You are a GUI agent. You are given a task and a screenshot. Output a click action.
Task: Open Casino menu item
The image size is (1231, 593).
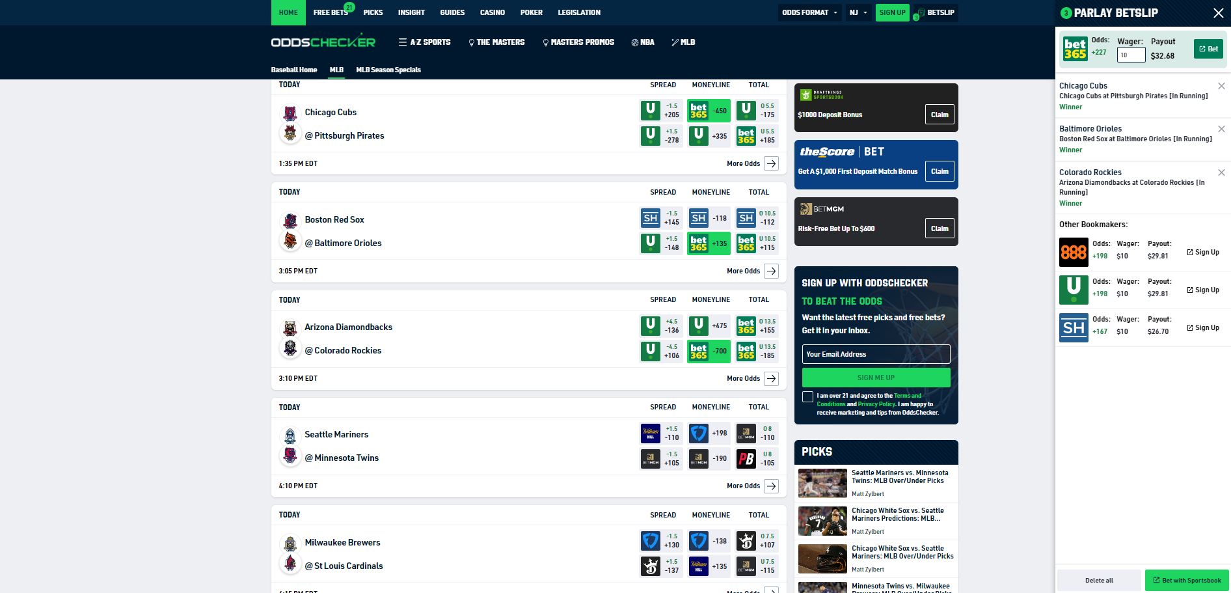click(x=493, y=12)
